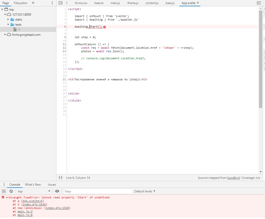Switch to the Filesystem tab

21,3
